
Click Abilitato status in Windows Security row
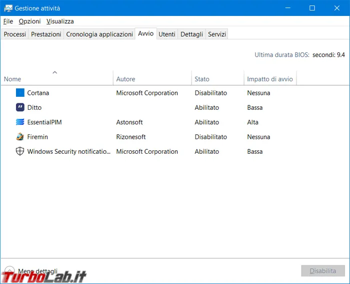(x=206, y=151)
